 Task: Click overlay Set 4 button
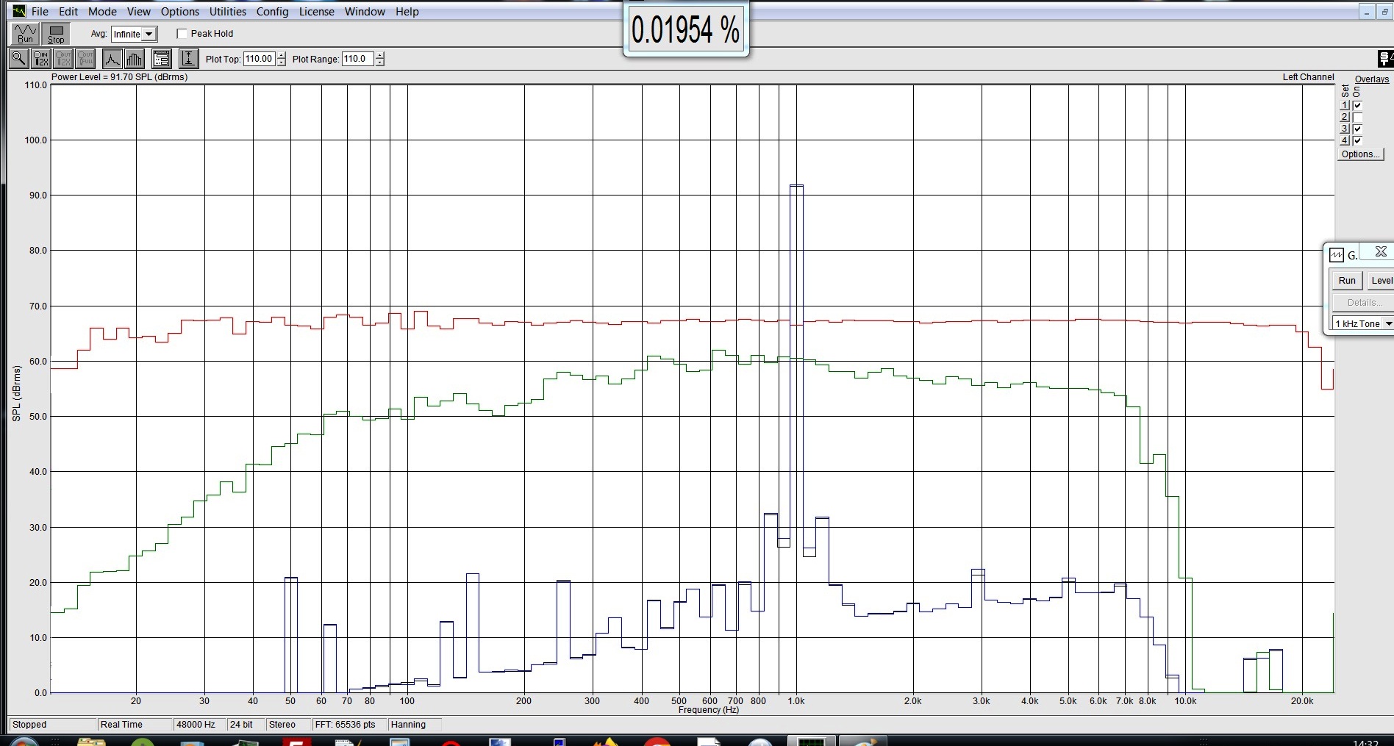pyautogui.click(x=1345, y=140)
